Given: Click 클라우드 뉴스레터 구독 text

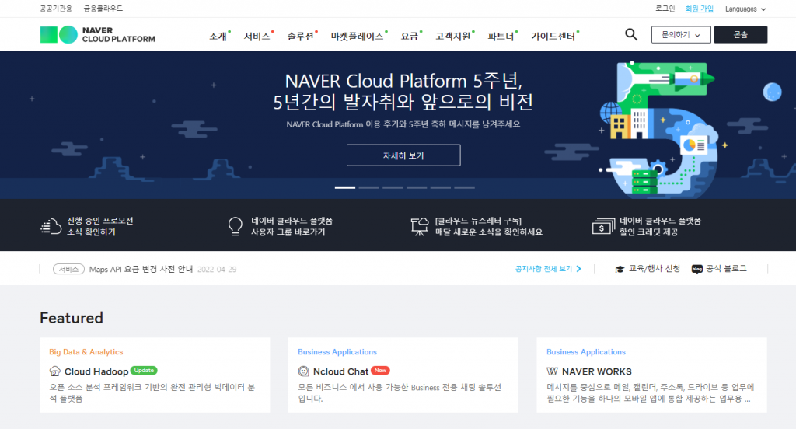Looking at the screenshot, I should click(x=478, y=221).
